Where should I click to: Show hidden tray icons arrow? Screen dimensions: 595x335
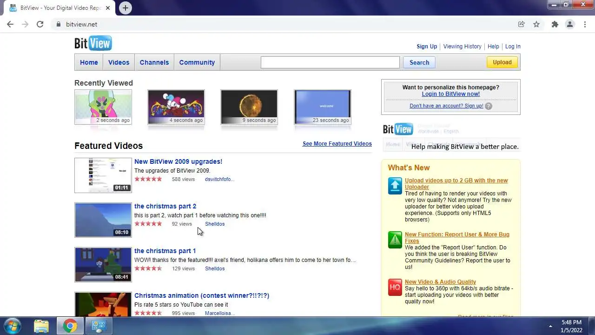(550, 326)
